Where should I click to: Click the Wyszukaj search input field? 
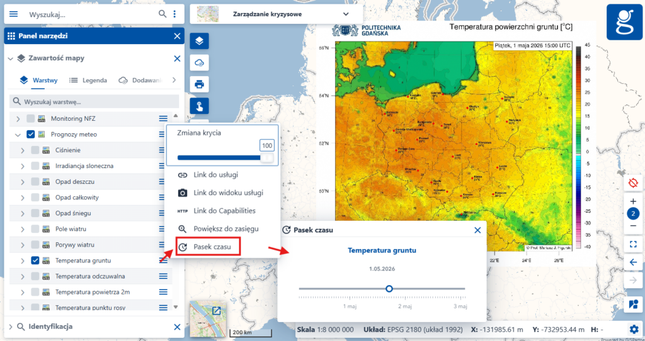pos(92,14)
